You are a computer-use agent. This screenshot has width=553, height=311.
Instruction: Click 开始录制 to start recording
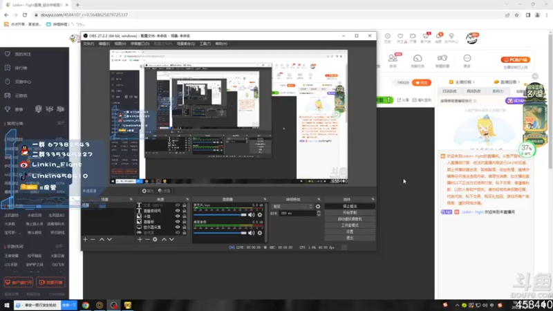(350, 213)
